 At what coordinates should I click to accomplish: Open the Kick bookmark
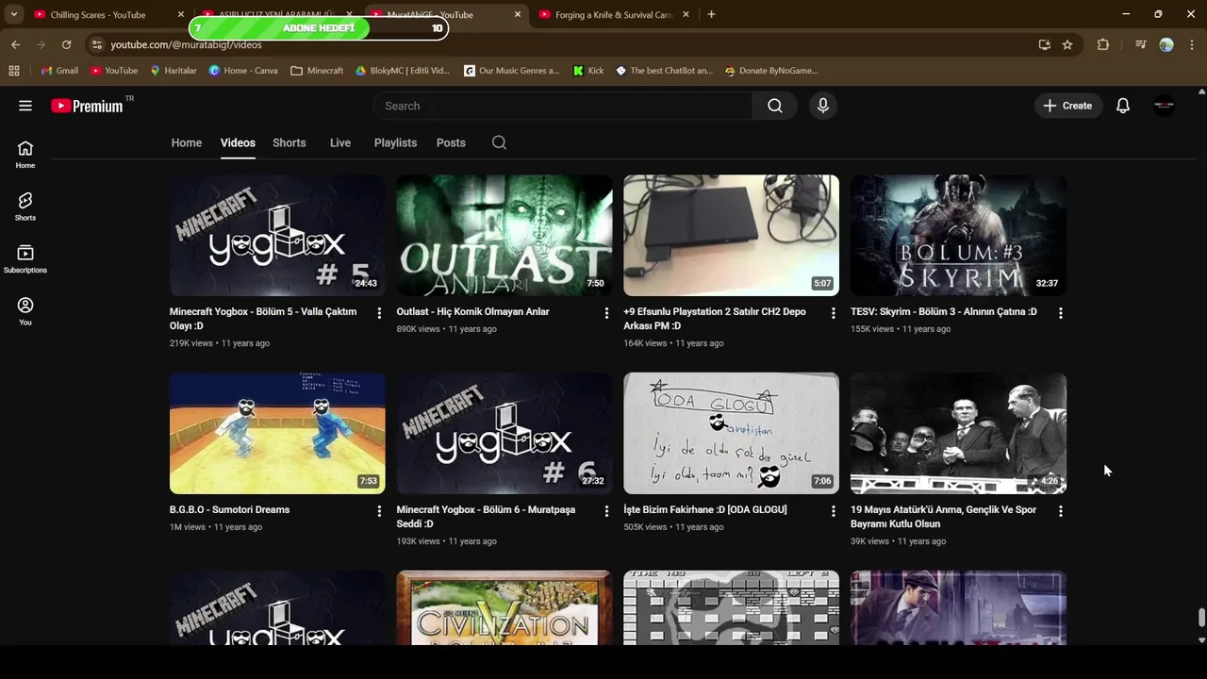tap(588, 71)
